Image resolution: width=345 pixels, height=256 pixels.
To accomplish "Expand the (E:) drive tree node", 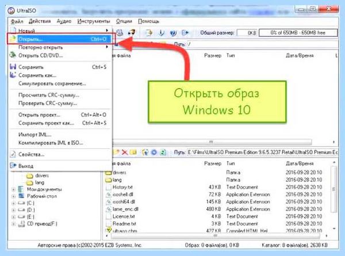I will pyautogui.click(x=13, y=217).
